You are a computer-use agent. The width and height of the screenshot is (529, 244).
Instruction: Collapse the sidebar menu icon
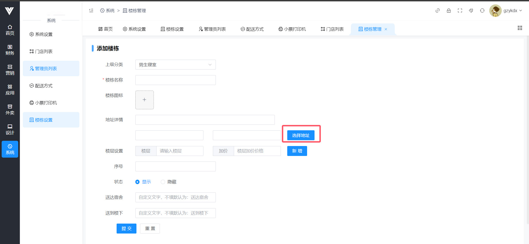tap(91, 10)
